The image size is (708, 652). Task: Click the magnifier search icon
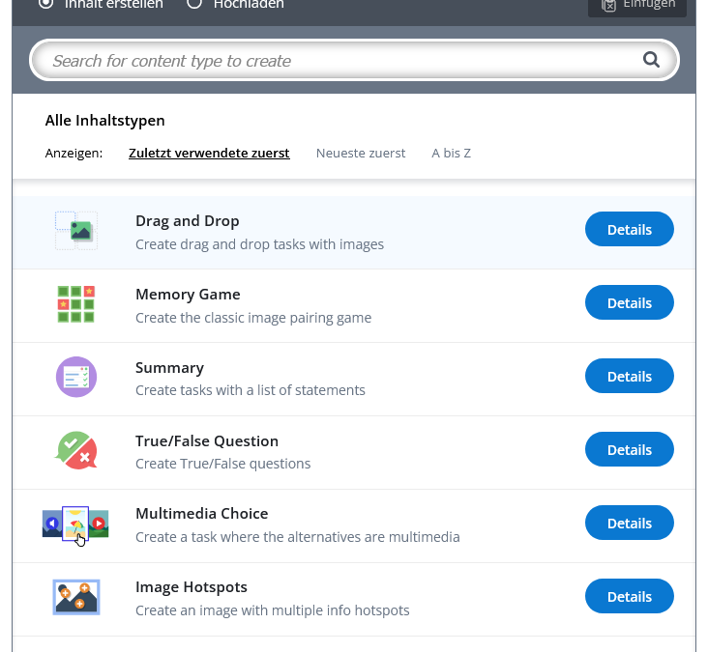tap(651, 60)
